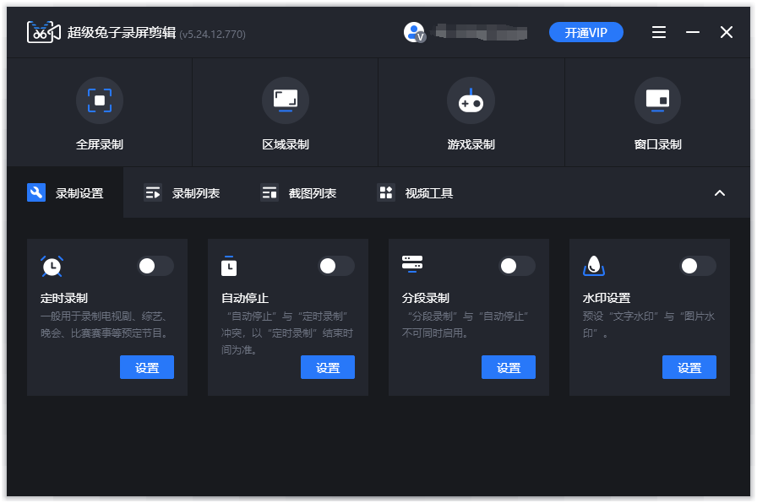Click the window recording icon
Screen dimensions: 757x503
657,100
